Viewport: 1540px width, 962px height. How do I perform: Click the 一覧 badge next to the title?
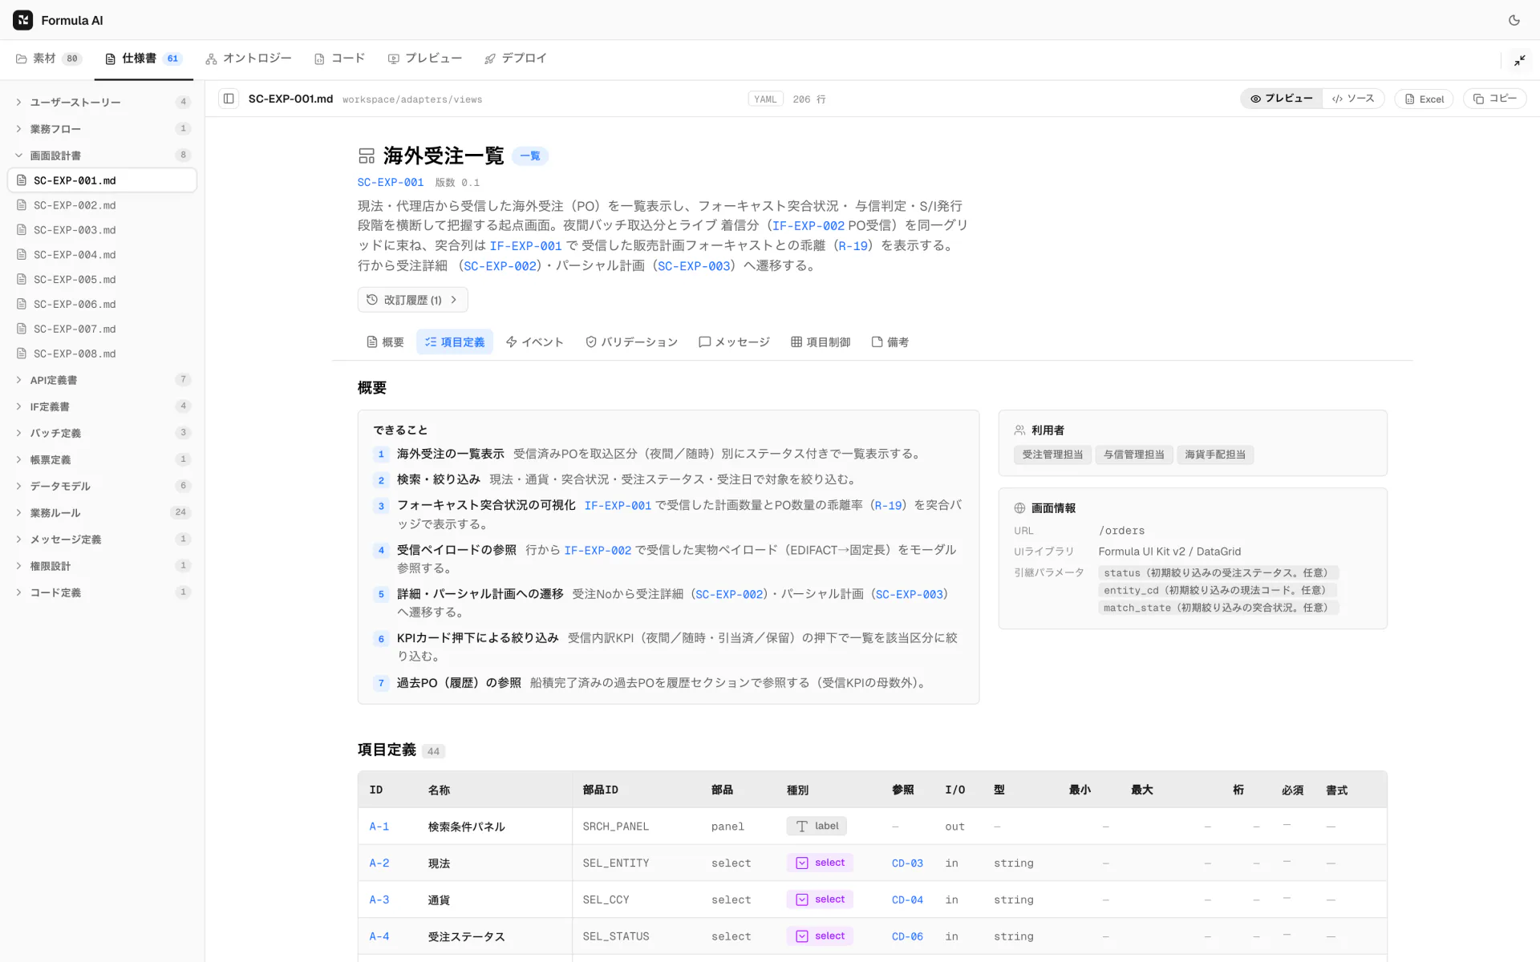tap(530, 156)
